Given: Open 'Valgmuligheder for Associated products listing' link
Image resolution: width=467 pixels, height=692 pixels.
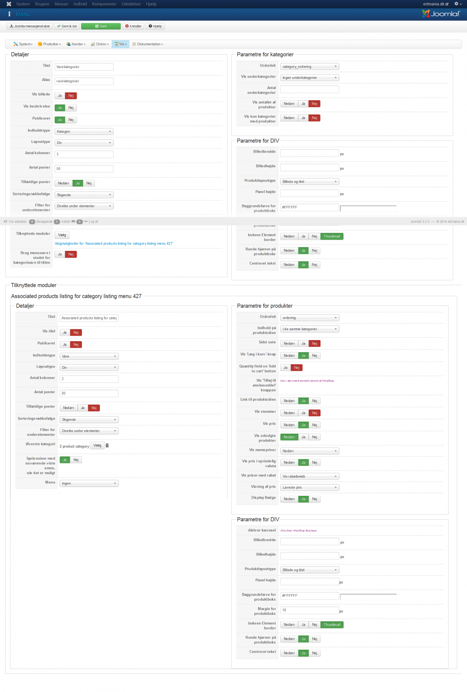Looking at the screenshot, I should (114, 244).
